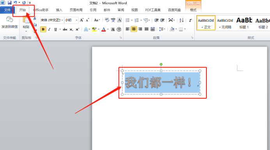Switch to the 开始 Home tab
Screen dimensions: 270x150
pos(23,10)
